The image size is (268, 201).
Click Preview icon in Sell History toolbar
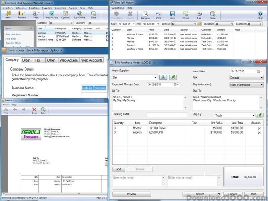(145, 15)
